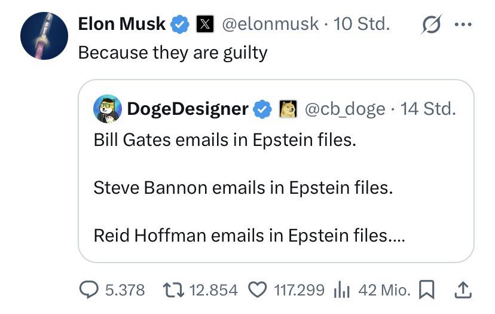495x314 pixels.
Task: Repost this tweet via retweet icon
Action: point(175,290)
